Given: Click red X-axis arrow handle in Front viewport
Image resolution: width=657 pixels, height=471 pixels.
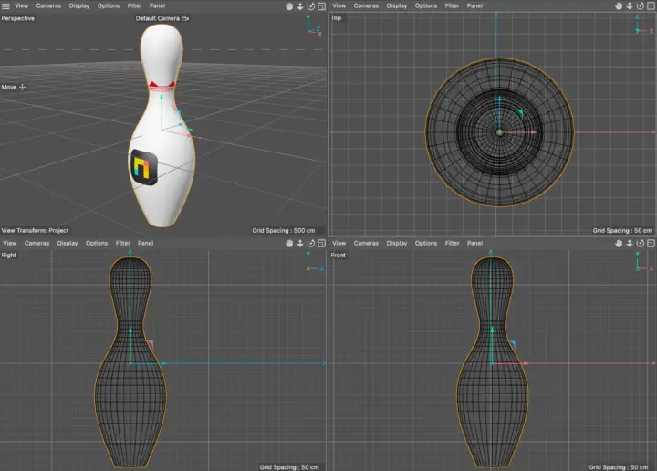Looking at the screenshot, I should tap(526, 363).
